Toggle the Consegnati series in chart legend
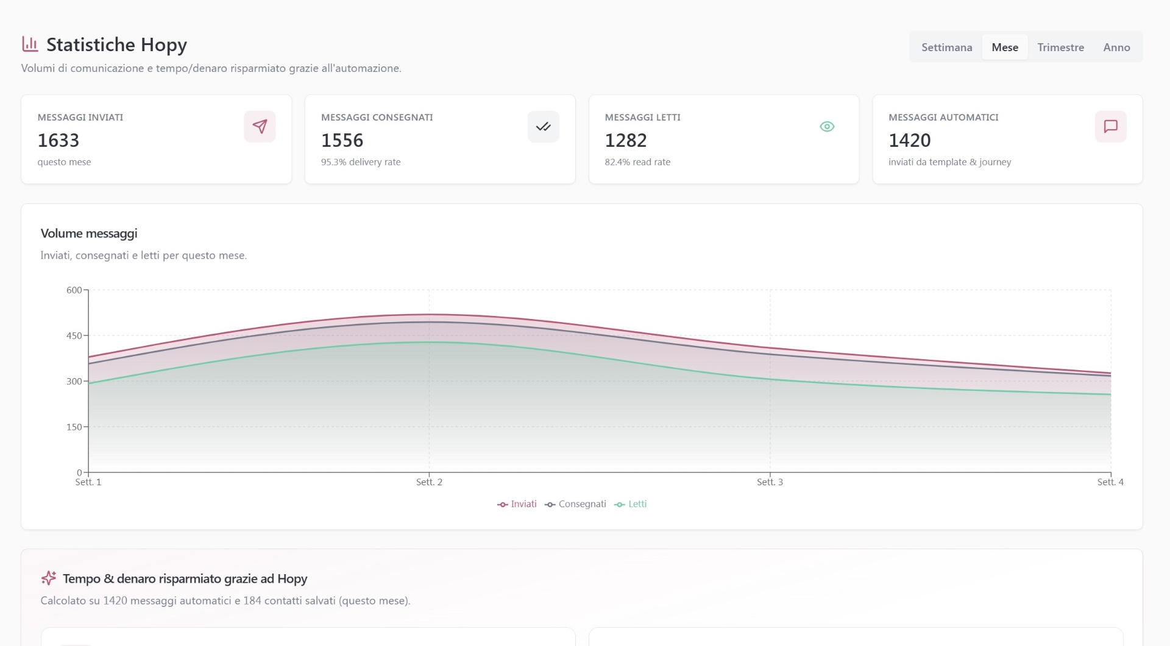Screen dimensions: 1170x646 [575, 504]
